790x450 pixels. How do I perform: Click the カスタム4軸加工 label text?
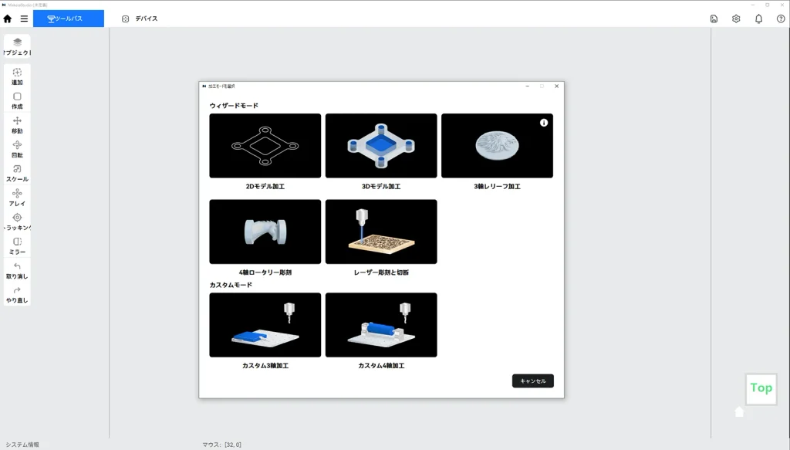[381, 366]
